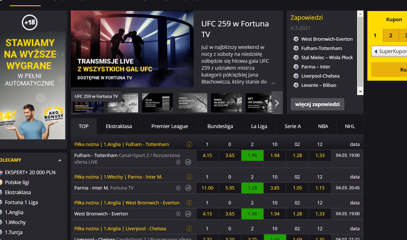Open Piłka nożna | 1.Włochy | Parma - Inter M. link
This screenshot has width=407, height=240.
(118, 177)
